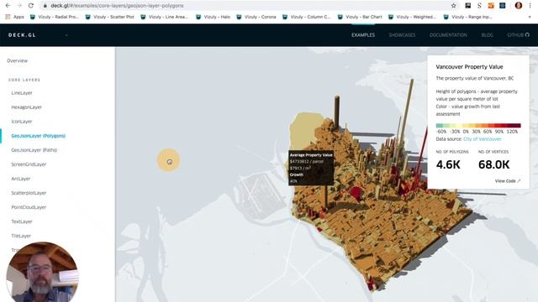This screenshot has height=302, width=538.
Task: Open the DOCUMENTATION nav item
Action: 448,35
